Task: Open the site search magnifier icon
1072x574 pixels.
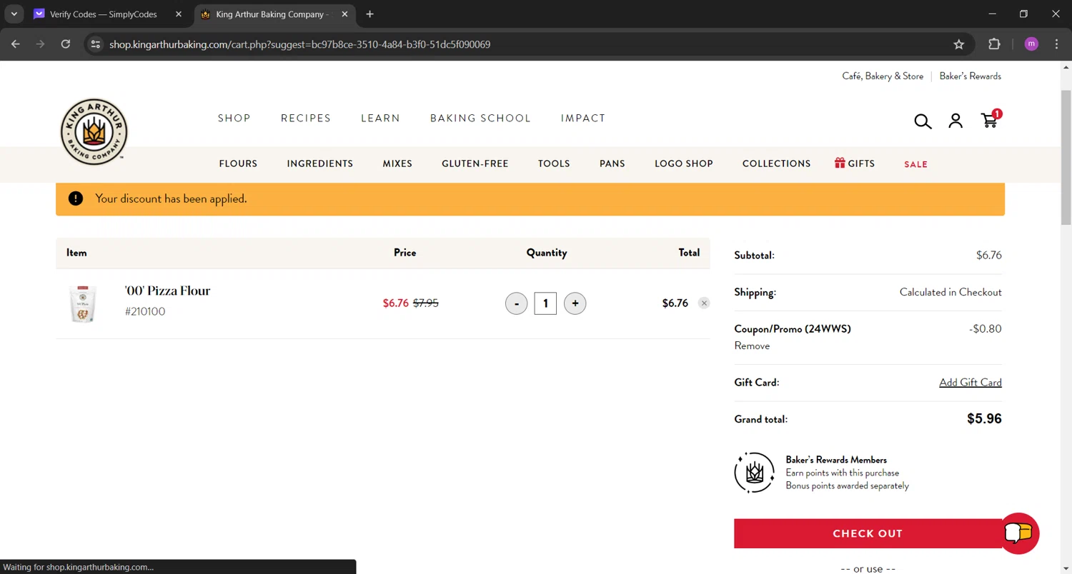Action: coord(923,121)
